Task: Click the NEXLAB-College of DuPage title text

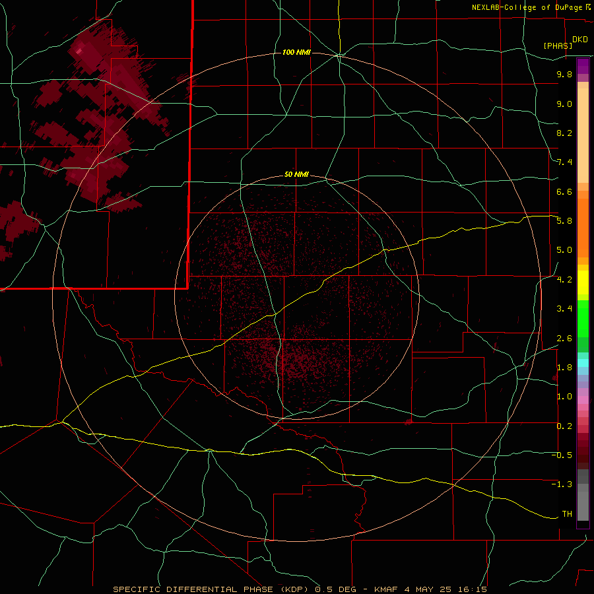Action: pyautogui.click(x=527, y=7)
